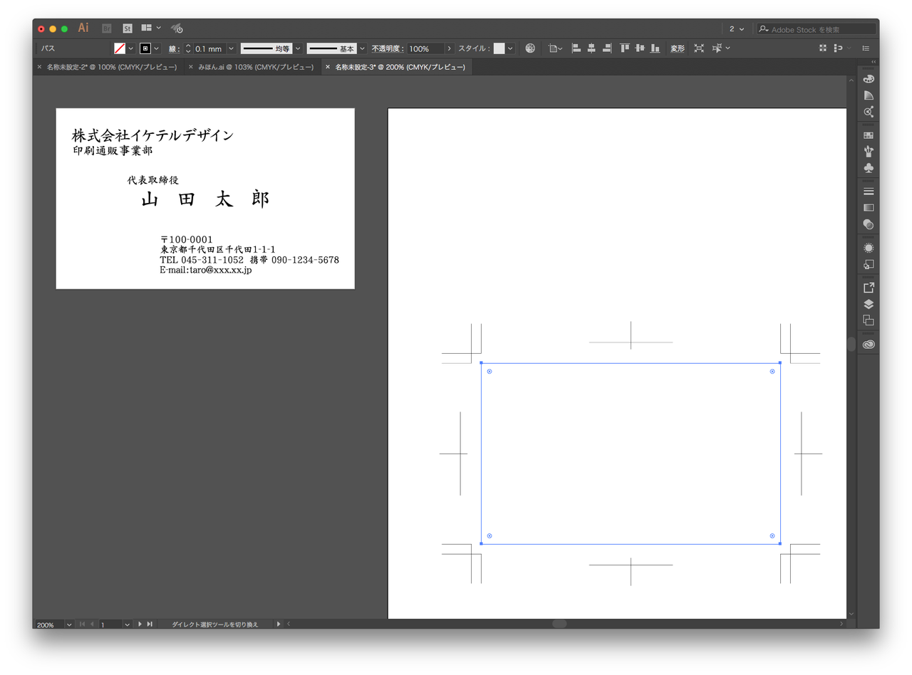This screenshot has width=912, height=675.
Task: Open the Appearance panel icon
Action: (x=869, y=248)
